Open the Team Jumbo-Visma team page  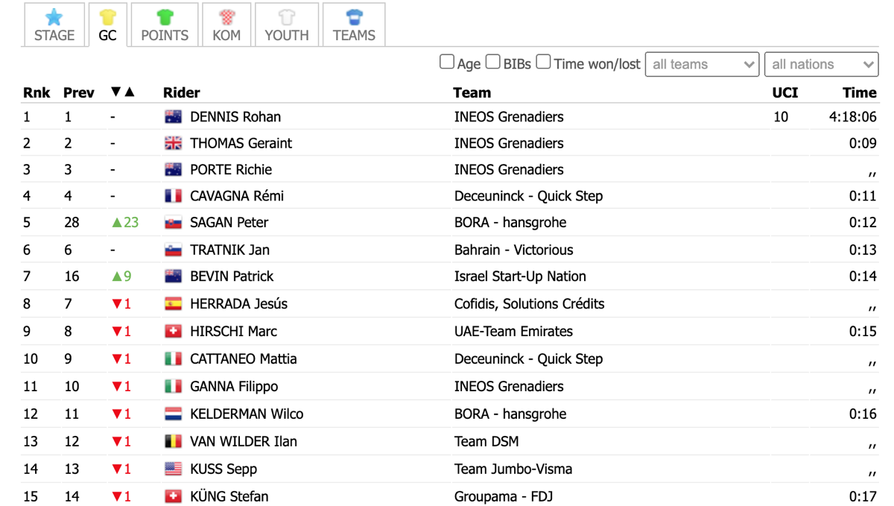513,469
